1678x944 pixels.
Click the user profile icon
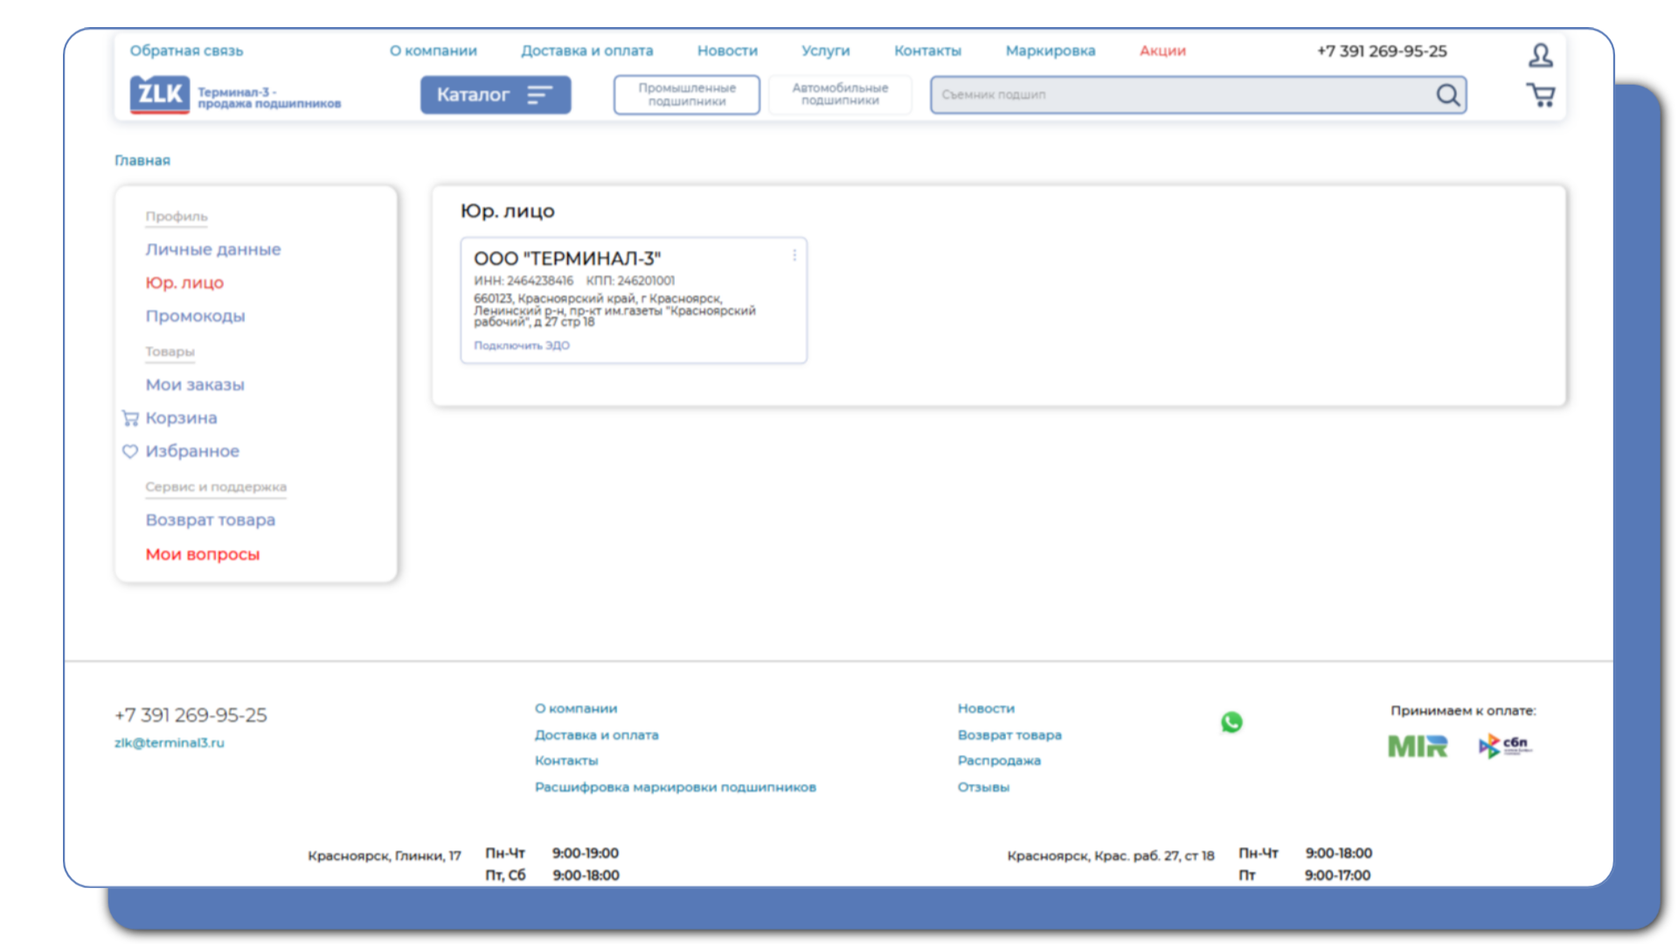tap(1540, 55)
